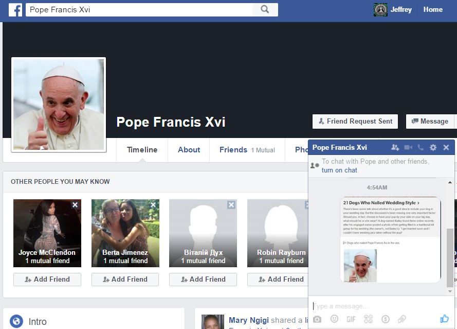The height and width of the screenshot is (329, 457).
Task: Click the search input field
Action: coord(139,10)
